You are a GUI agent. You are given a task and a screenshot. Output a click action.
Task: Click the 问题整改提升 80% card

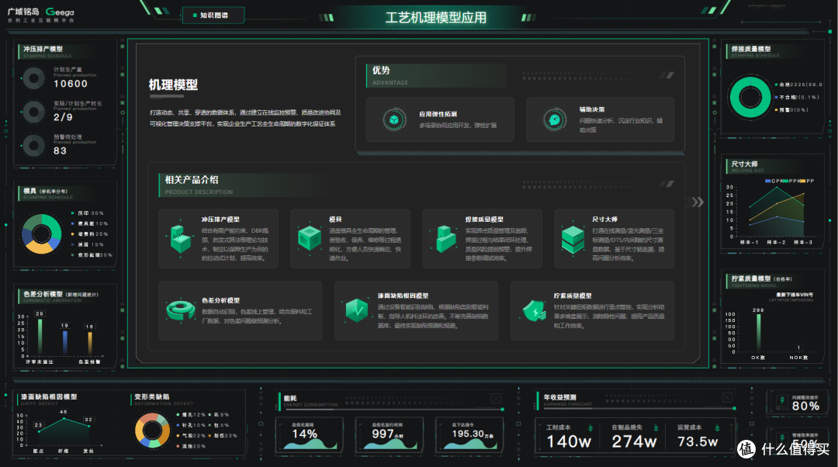pos(799,402)
